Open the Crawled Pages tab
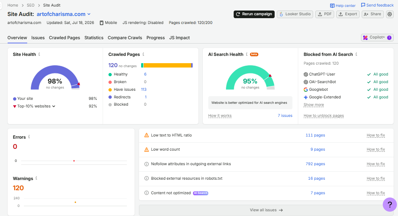This screenshot has width=398, height=216. (x=65, y=38)
